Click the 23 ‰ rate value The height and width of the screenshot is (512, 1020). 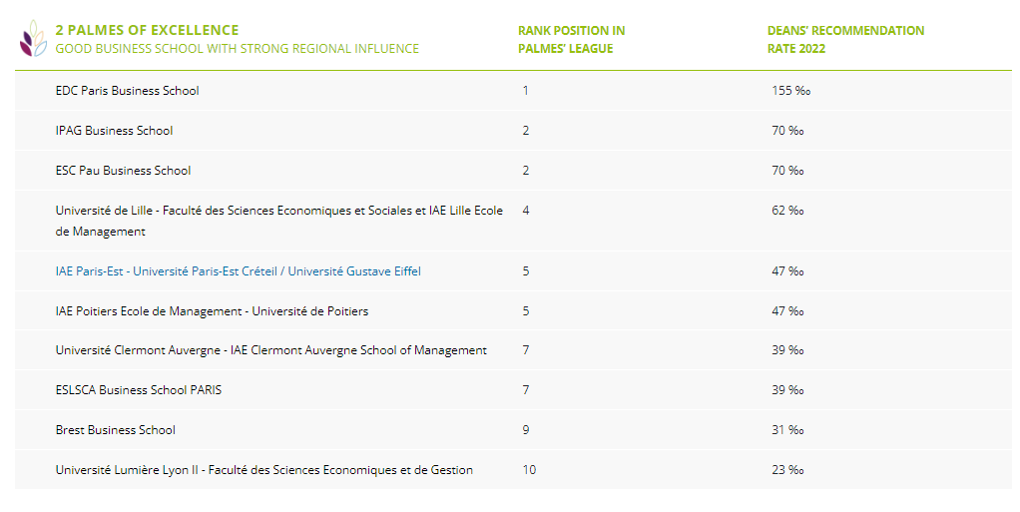coord(787,470)
